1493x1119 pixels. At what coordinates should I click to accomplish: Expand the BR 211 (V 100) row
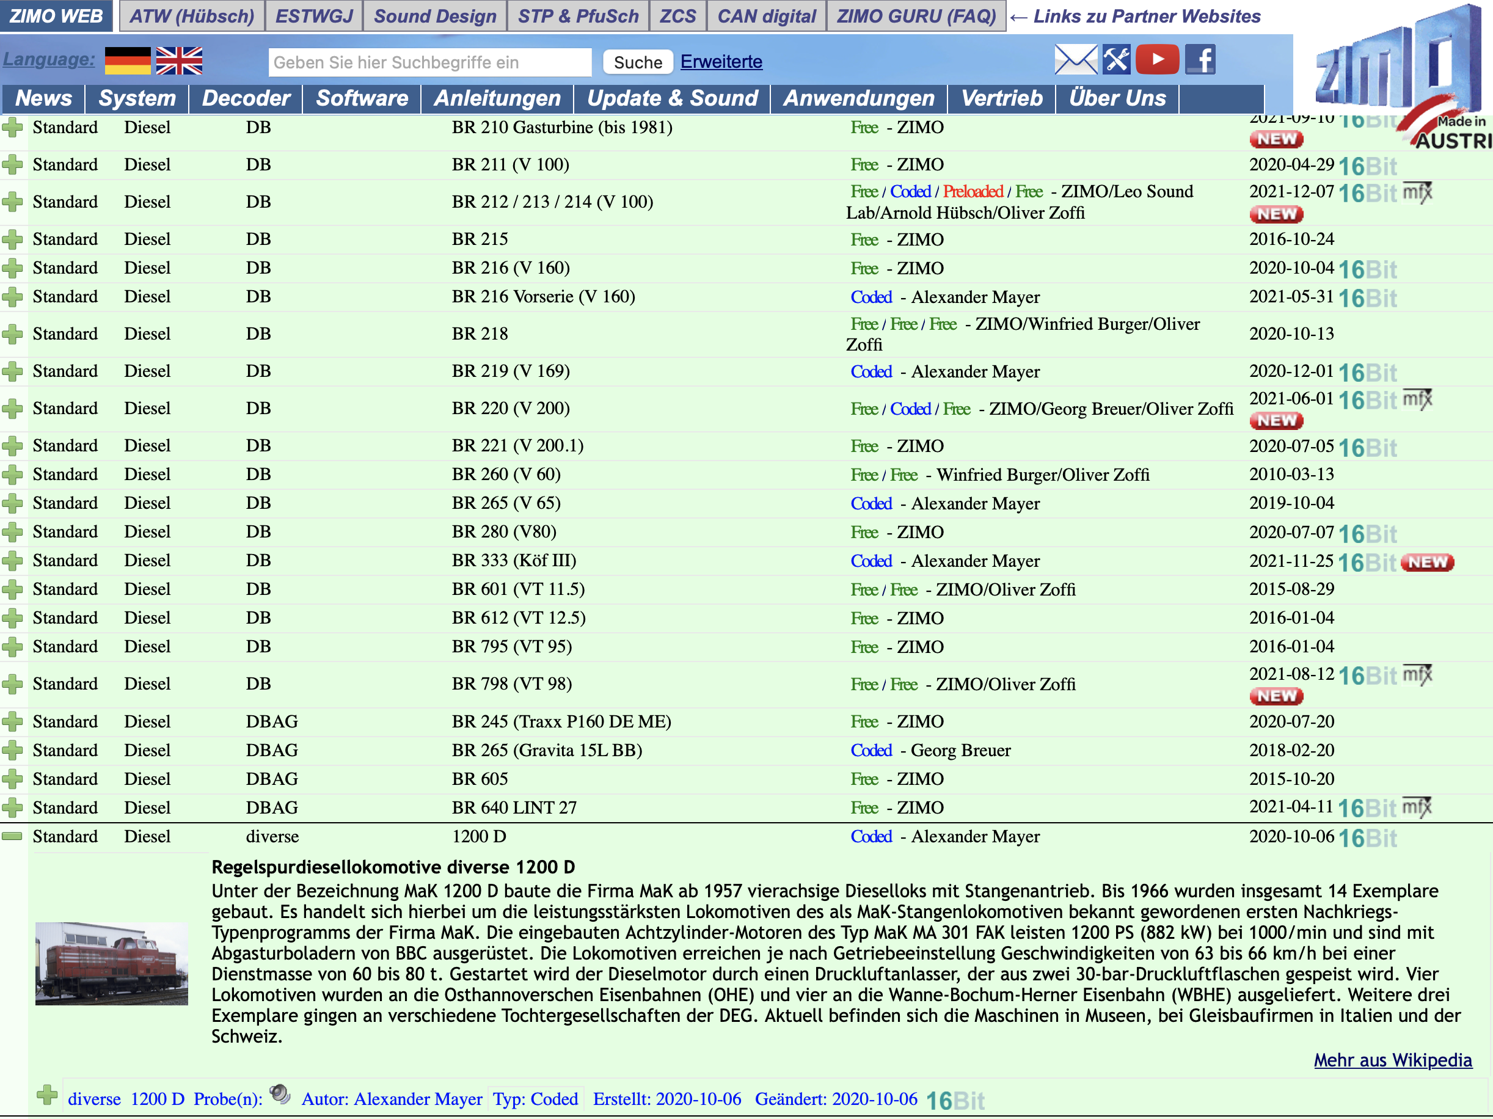[12, 164]
